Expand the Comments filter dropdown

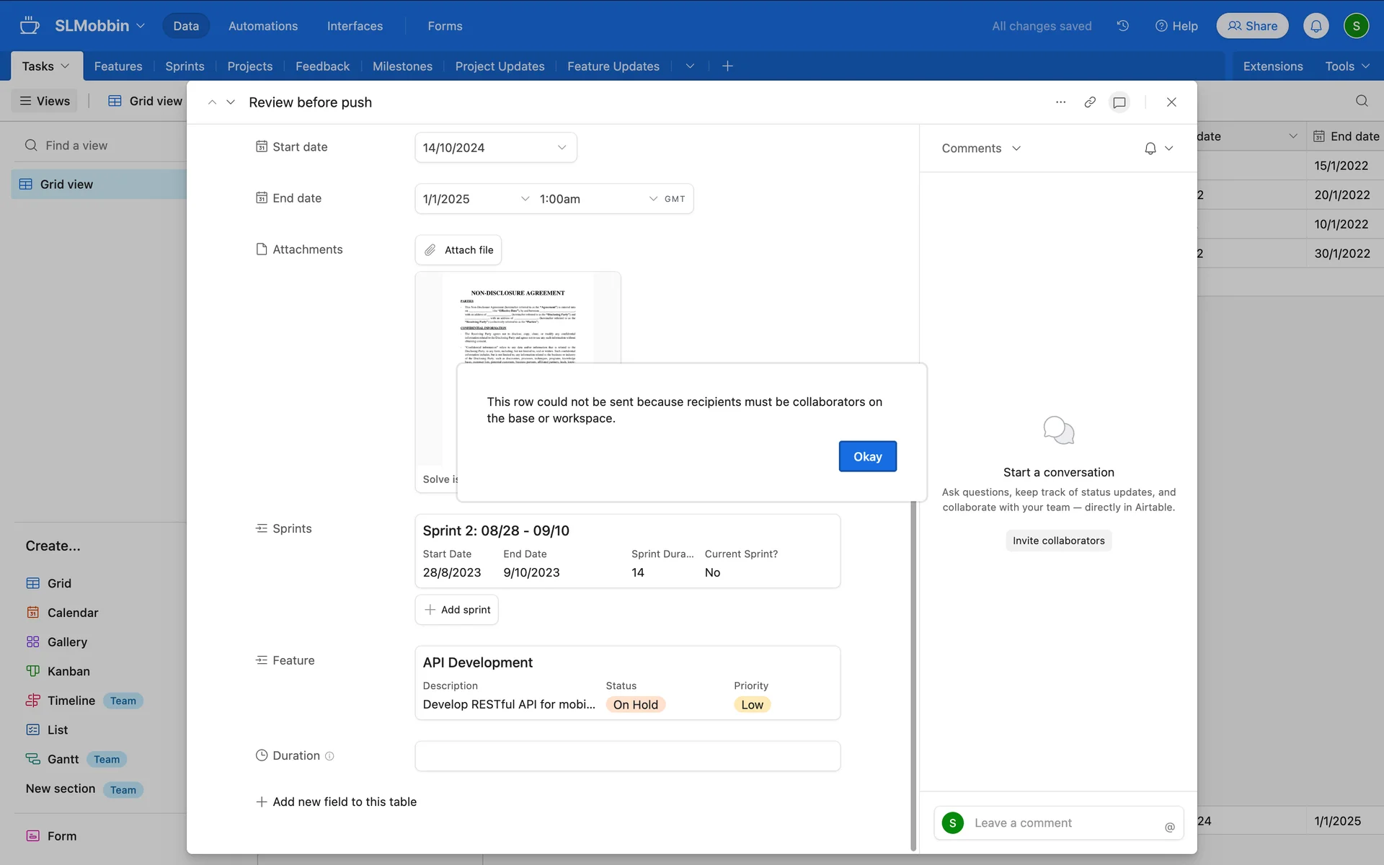(980, 148)
